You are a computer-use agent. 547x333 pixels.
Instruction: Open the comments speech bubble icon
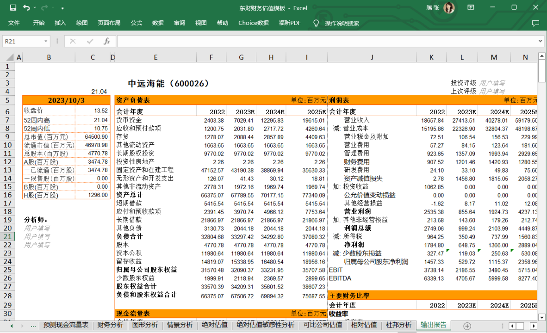[535, 23]
